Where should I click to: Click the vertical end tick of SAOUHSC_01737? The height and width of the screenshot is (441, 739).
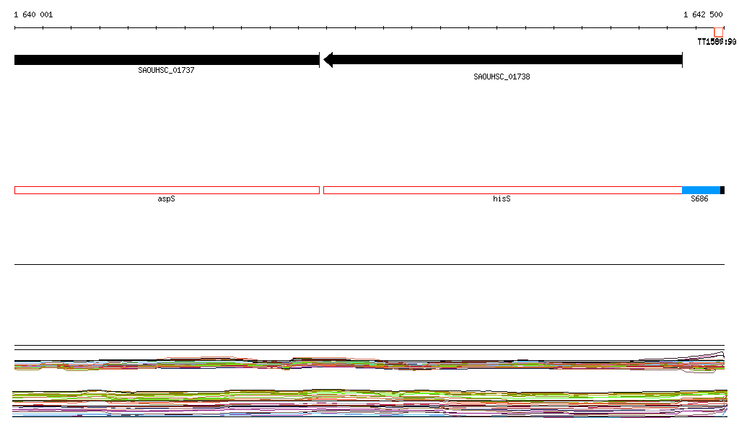(319, 60)
